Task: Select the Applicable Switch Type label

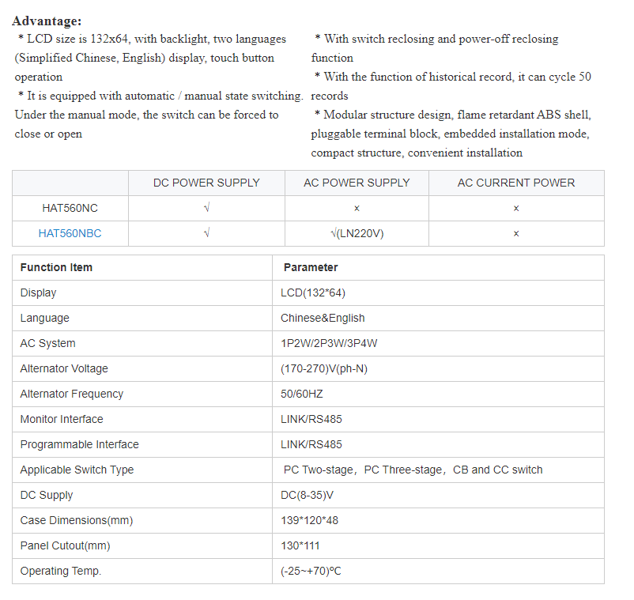Action: pos(77,470)
